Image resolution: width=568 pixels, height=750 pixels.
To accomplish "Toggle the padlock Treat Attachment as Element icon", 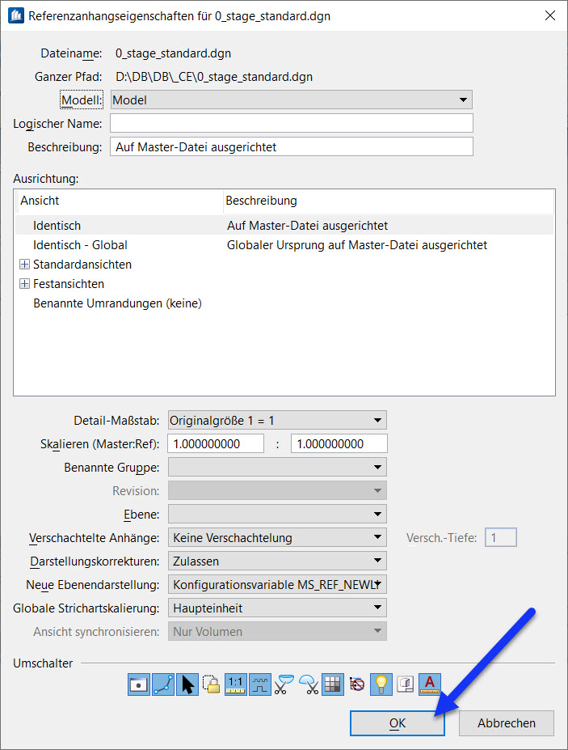I will (211, 684).
